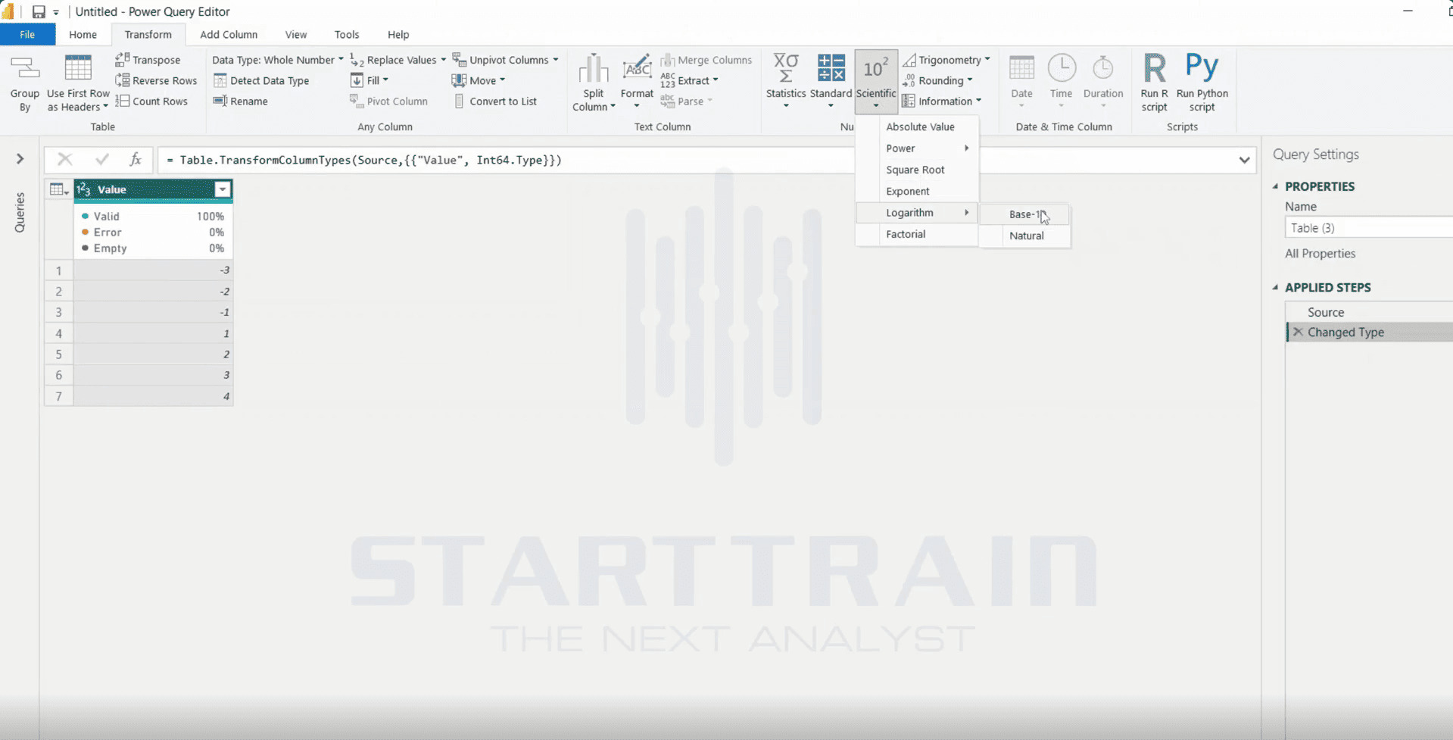Expand the formula bar chevron

[x=1244, y=160]
